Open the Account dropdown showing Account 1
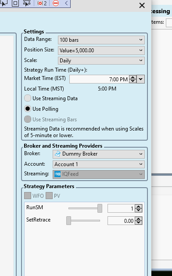This screenshot has height=276, width=172. tap(99, 164)
